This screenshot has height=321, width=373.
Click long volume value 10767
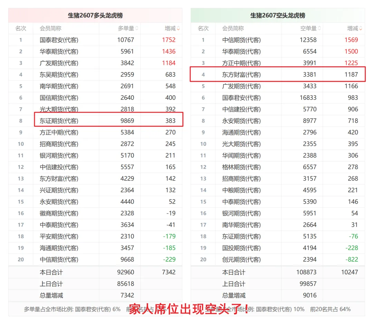[126, 40]
